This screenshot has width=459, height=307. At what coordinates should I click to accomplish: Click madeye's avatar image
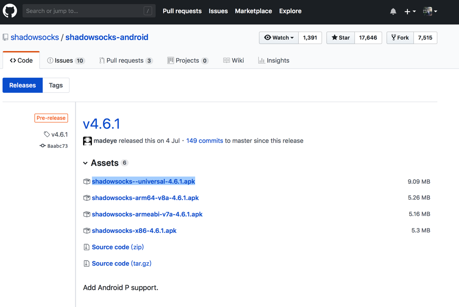87,141
